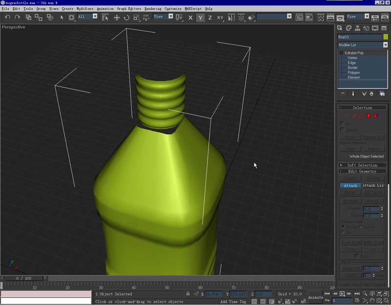Open the Modifiers menu
The width and height of the screenshot is (391, 306).
click(85, 9)
